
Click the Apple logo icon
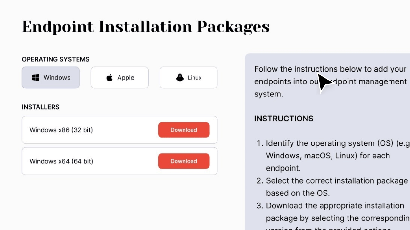[109, 77]
